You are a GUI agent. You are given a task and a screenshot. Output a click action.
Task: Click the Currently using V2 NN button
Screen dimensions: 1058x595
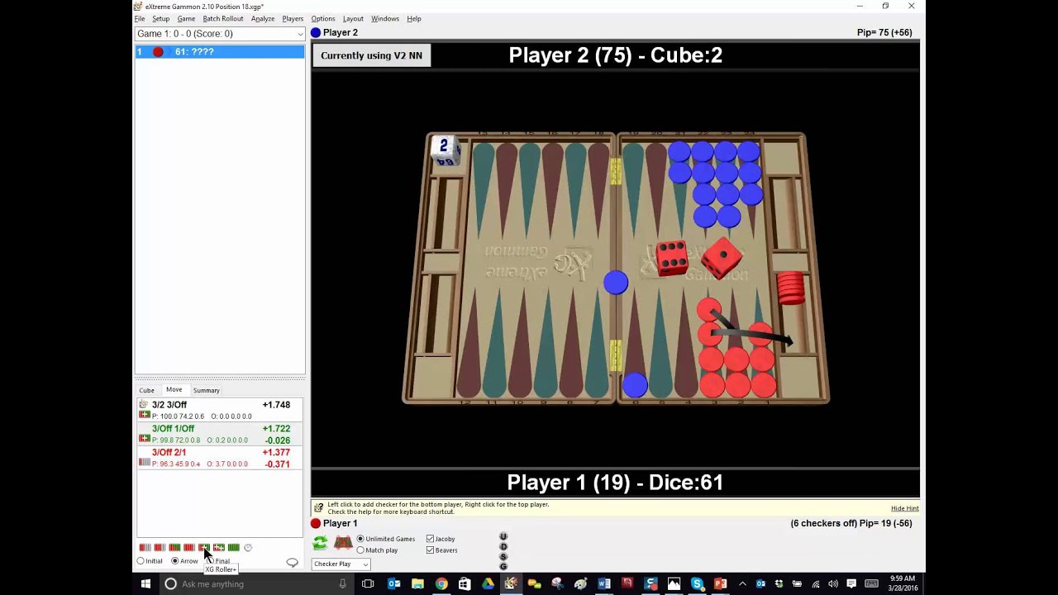(371, 55)
